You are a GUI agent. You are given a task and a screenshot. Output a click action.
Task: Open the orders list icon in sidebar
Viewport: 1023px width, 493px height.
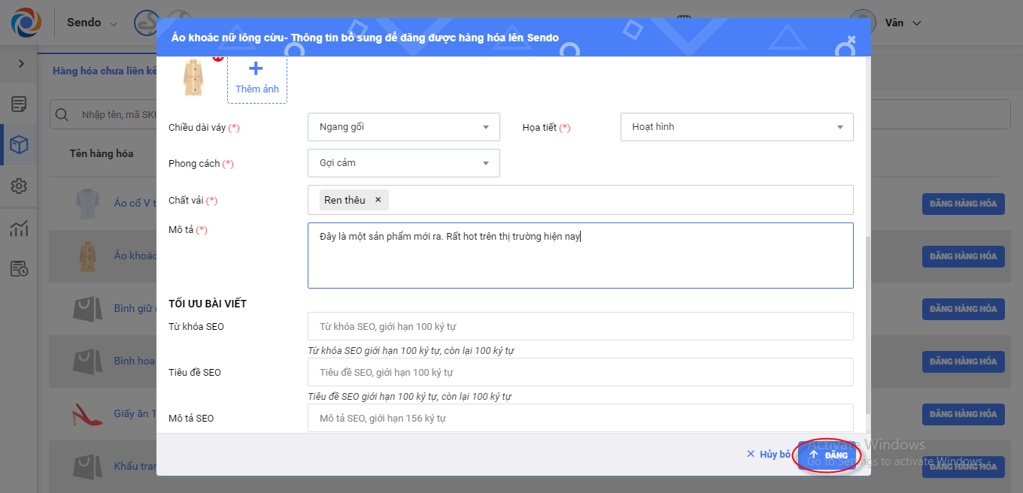point(19,104)
